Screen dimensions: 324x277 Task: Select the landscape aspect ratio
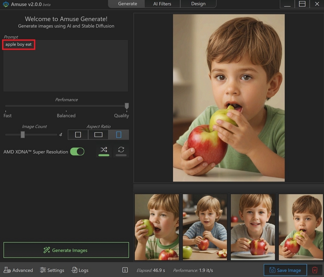coord(98,135)
